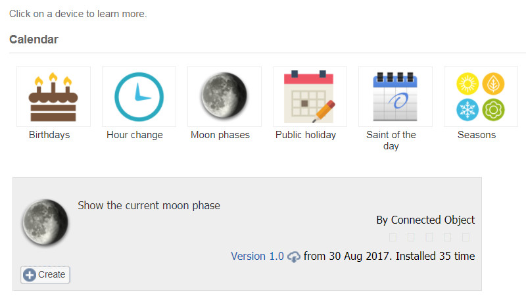This screenshot has height=298, width=526.
Task: Click the "Seasons" text label
Action: pyautogui.click(x=477, y=135)
